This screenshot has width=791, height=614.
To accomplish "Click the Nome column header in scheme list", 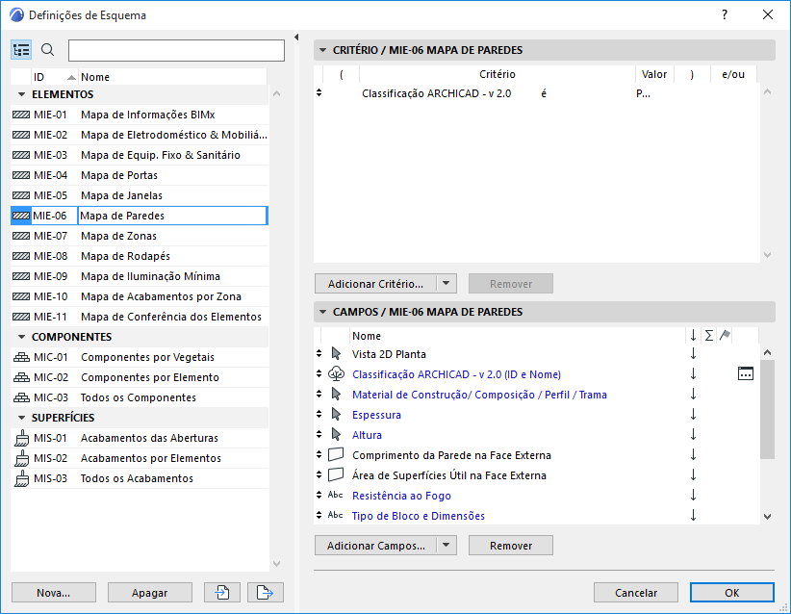I will (172, 77).
